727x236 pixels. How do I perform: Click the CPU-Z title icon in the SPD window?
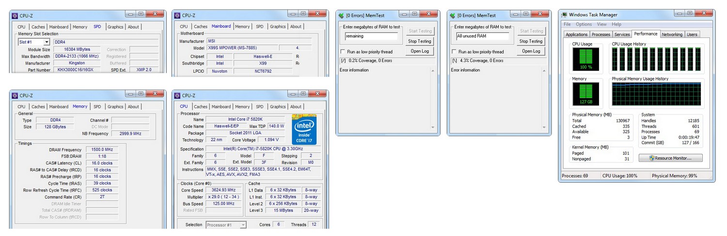15,15
